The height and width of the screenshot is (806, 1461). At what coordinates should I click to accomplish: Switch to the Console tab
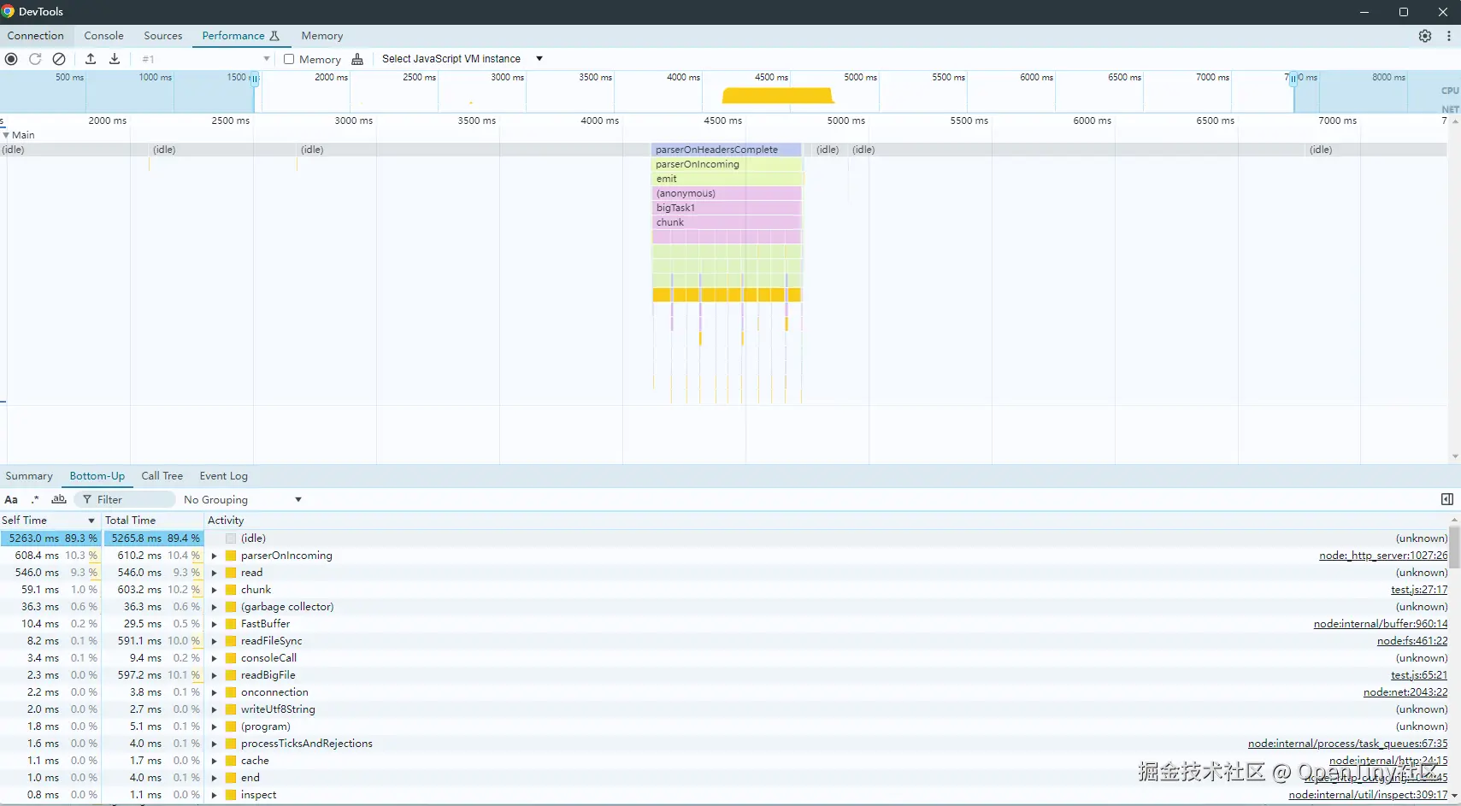[x=104, y=36]
